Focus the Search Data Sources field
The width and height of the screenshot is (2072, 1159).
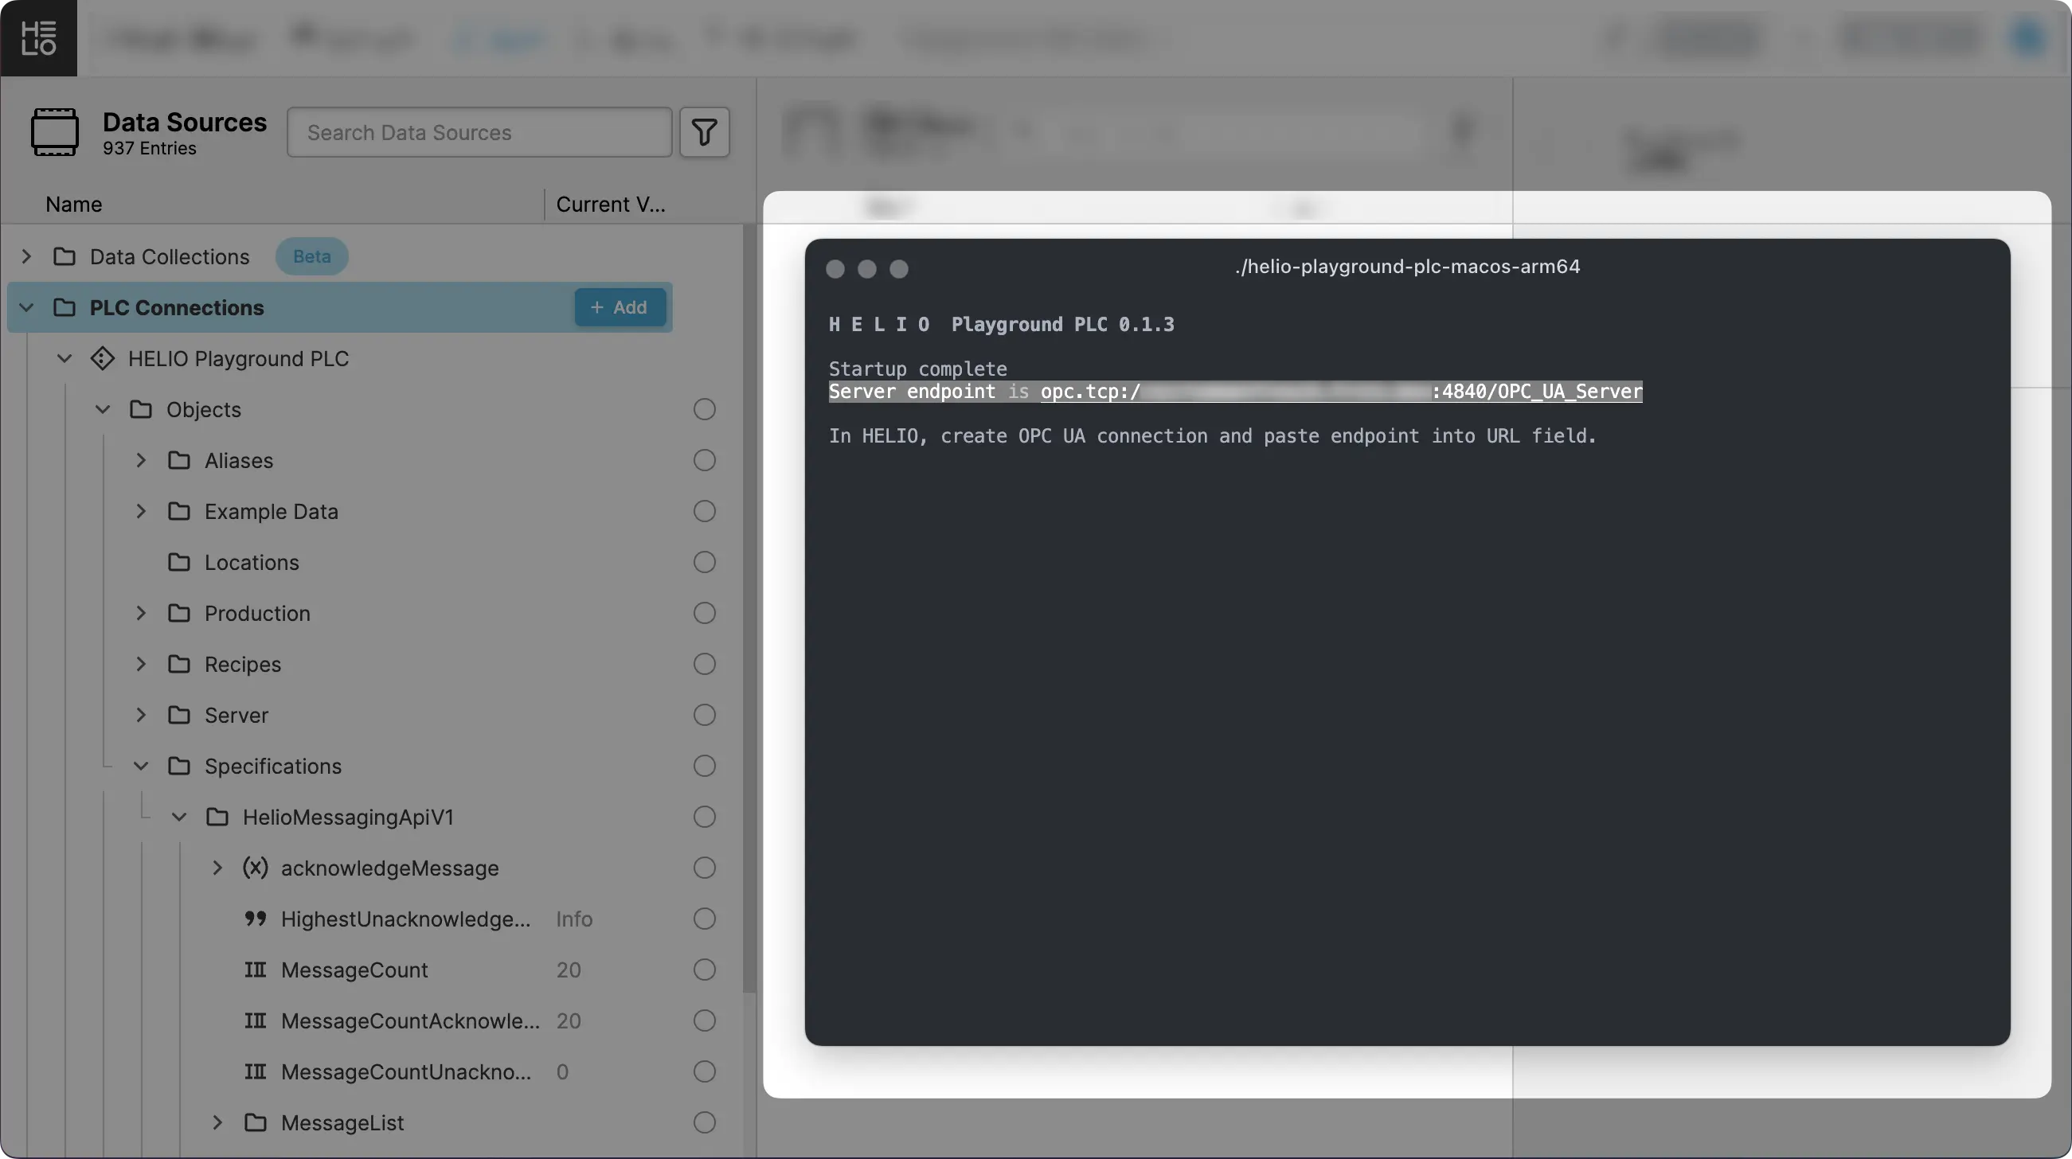point(479,132)
